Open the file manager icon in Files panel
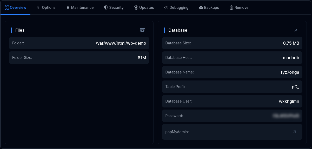This screenshot has width=312, height=149. (142, 30)
